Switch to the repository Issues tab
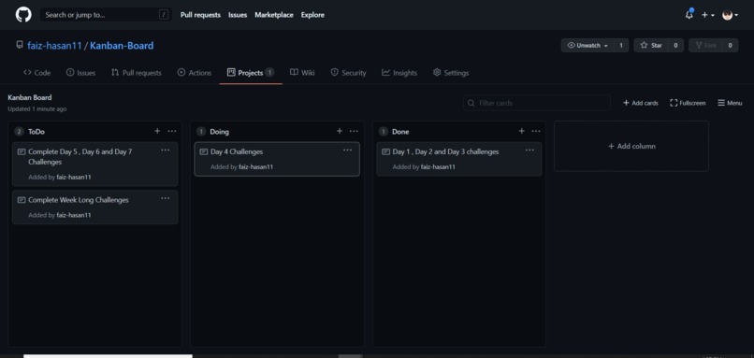754x358 pixels. (x=80, y=73)
